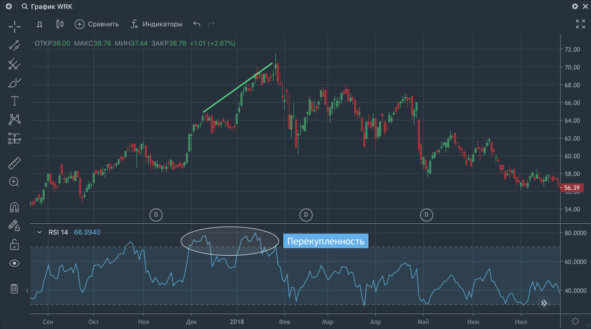591x329 pixels.
Task: Click the Сравнить compare button
Action: pyautogui.click(x=96, y=24)
